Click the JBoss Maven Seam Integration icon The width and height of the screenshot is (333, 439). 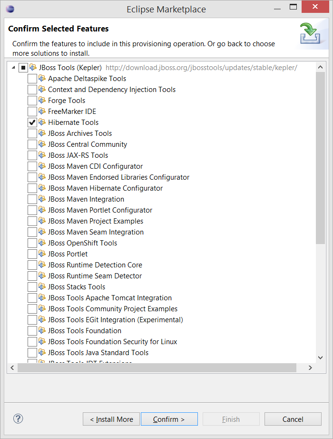(42, 232)
